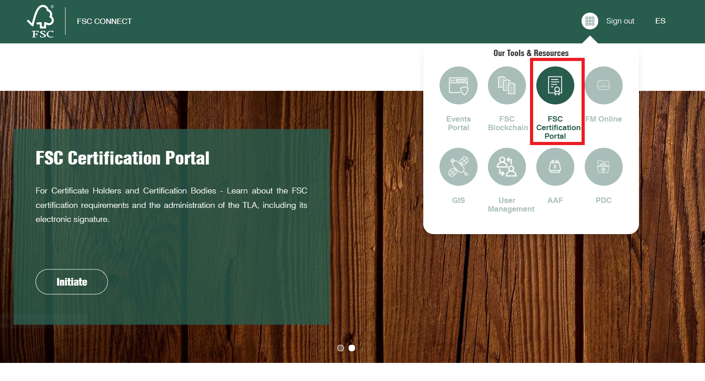Select the second carousel slide dot
This screenshot has height=381, width=705.
[352, 348]
